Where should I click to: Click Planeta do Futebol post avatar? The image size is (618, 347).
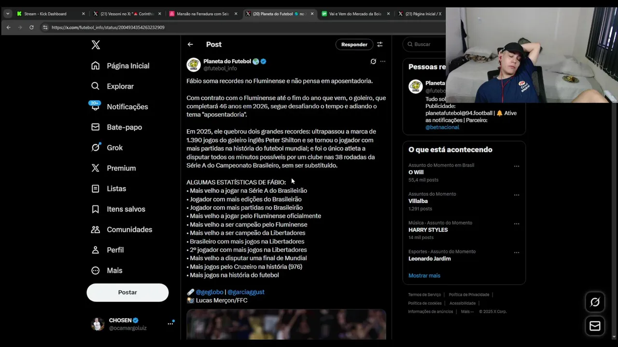[x=194, y=65]
